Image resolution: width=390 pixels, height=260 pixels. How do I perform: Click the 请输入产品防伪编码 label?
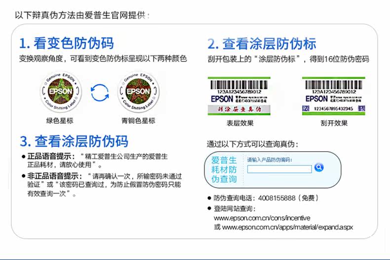pos(270,160)
